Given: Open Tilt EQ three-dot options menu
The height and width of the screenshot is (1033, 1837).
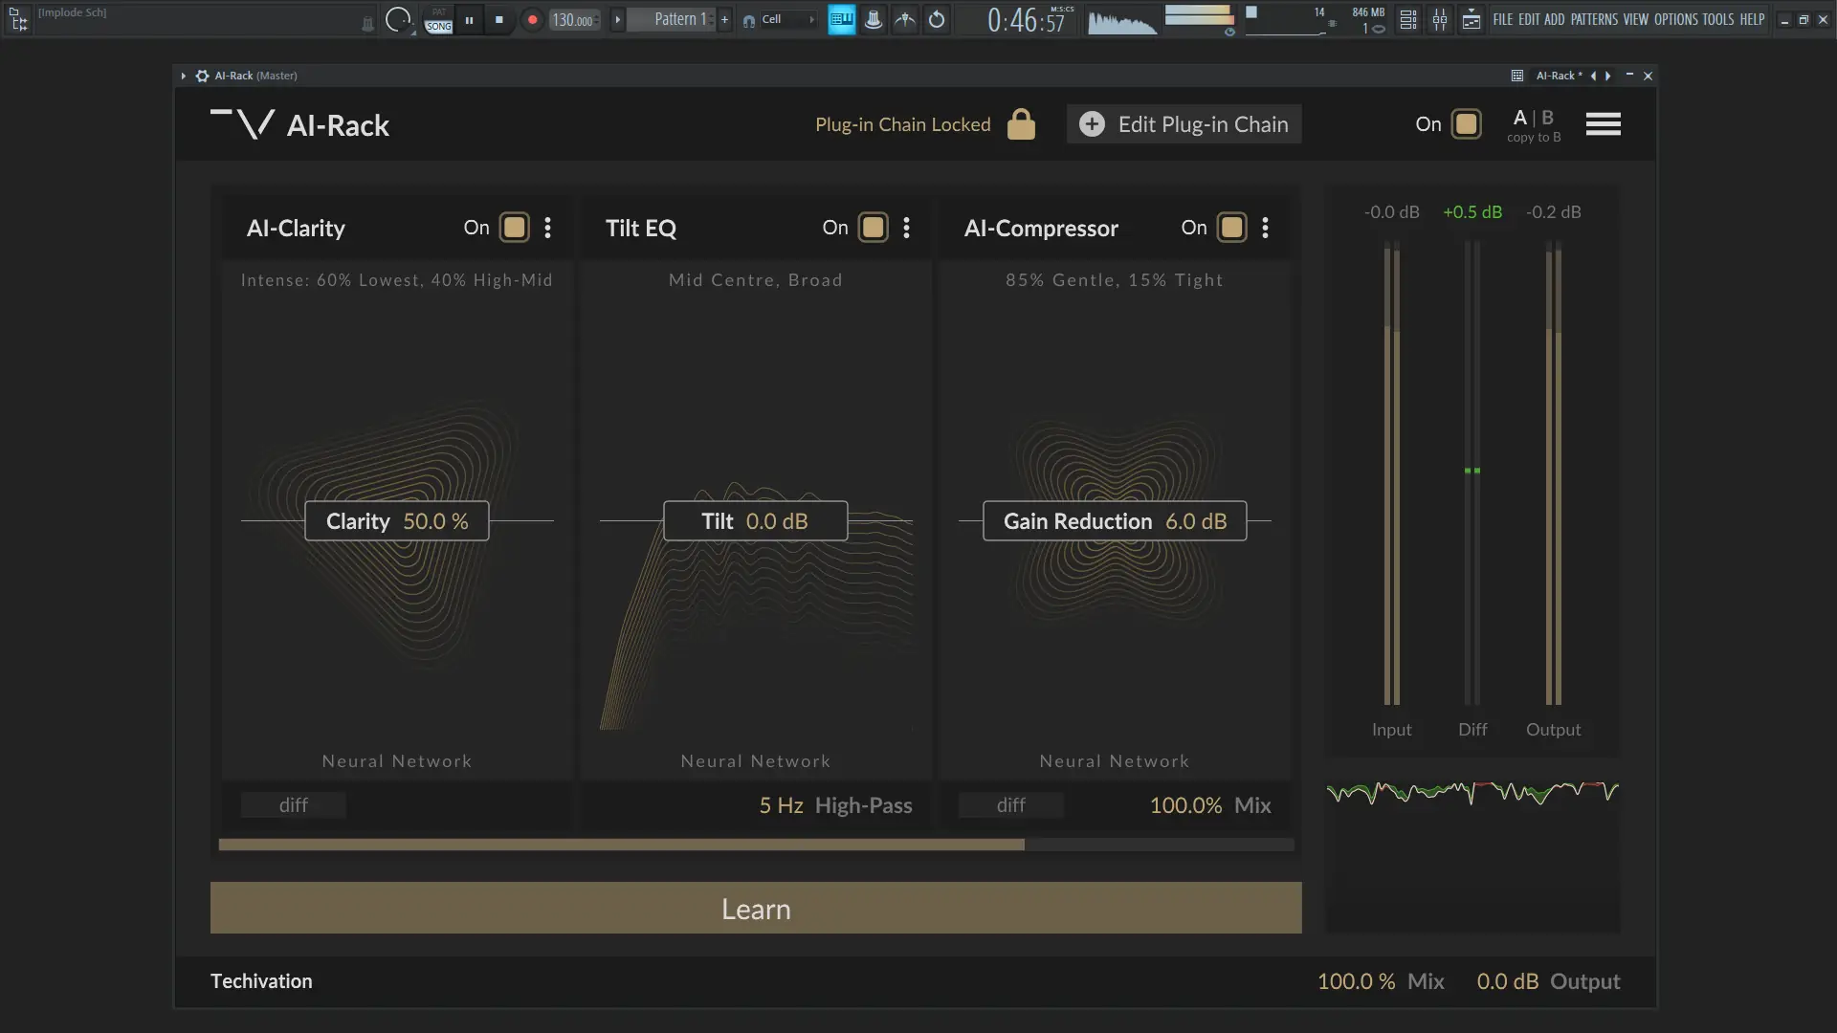Looking at the screenshot, I should [x=906, y=228].
